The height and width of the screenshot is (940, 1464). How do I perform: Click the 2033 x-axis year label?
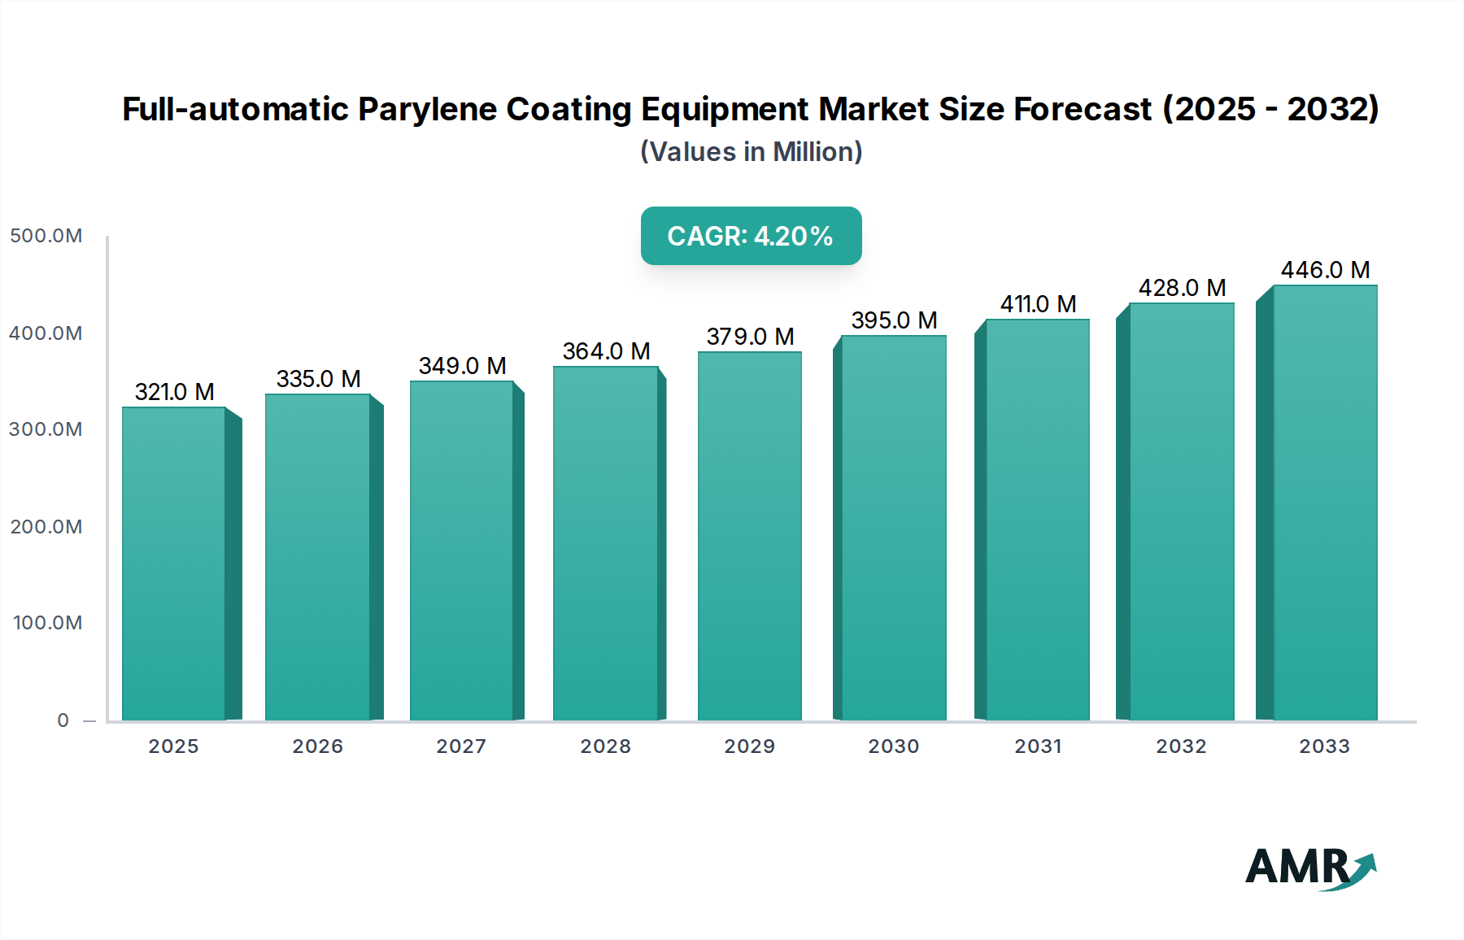[1324, 746]
